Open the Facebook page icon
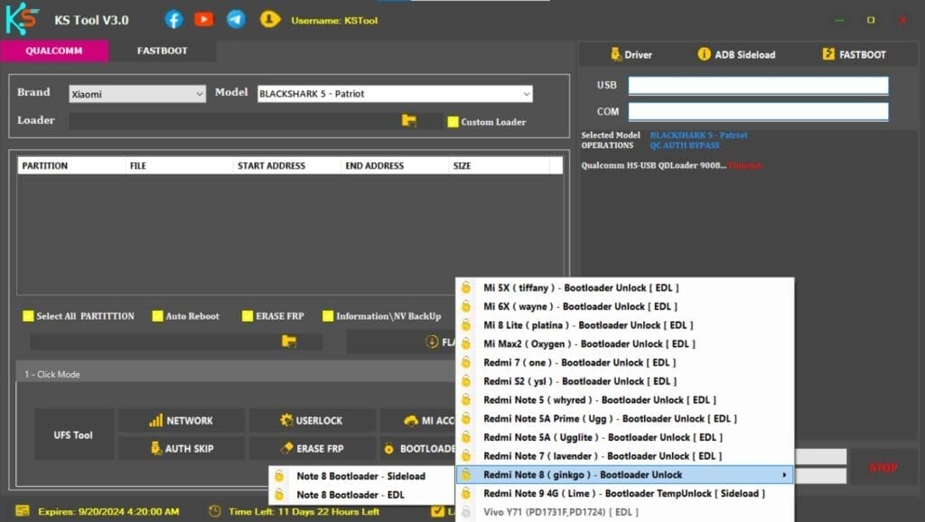 (173, 18)
